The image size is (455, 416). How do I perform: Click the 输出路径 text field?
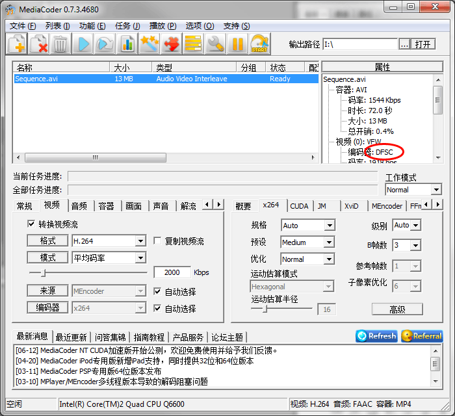coord(360,44)
